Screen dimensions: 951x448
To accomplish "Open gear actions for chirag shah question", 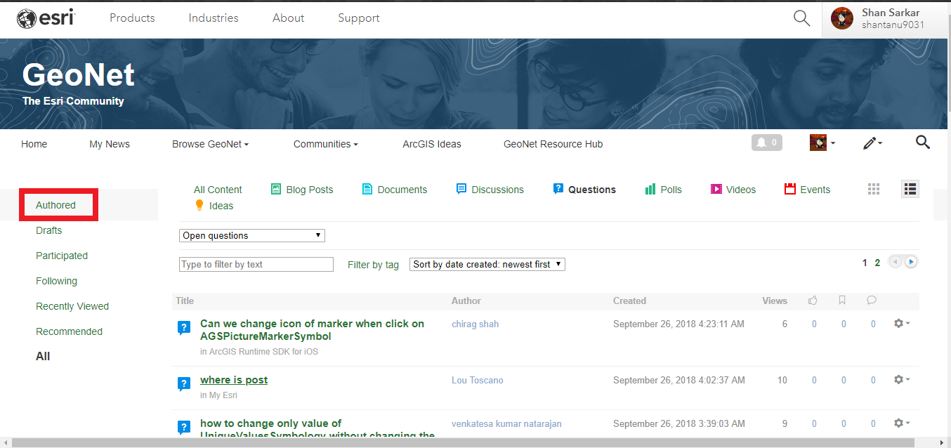I will (902, 324).
